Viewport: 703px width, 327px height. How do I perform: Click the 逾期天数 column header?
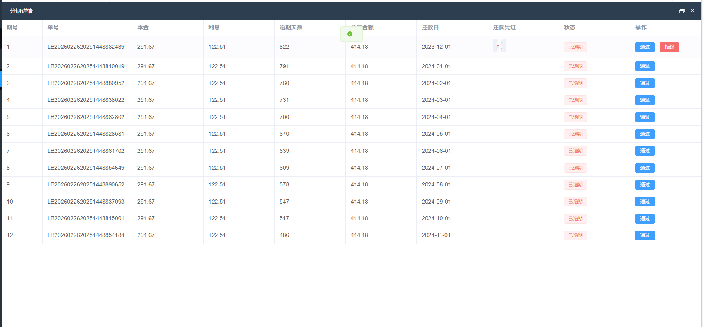coord(291,27)
